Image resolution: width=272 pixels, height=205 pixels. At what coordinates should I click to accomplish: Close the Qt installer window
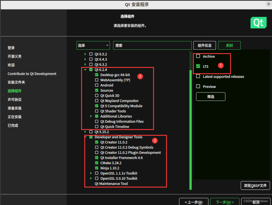click(269, 4)
